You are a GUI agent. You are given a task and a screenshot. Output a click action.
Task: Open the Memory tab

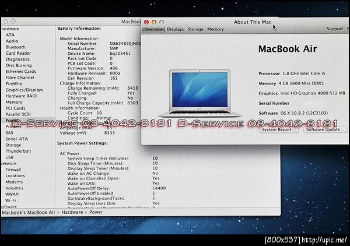[215, 29]
